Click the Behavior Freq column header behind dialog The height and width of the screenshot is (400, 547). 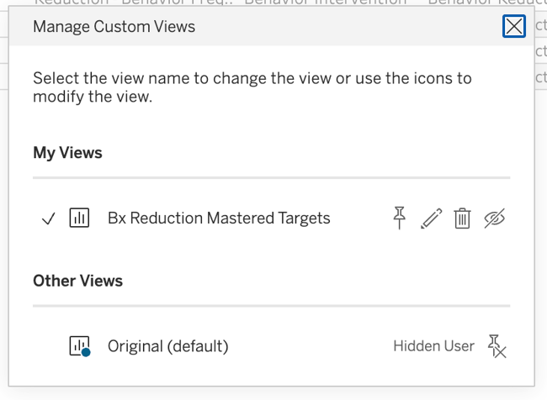pos(177,2)
